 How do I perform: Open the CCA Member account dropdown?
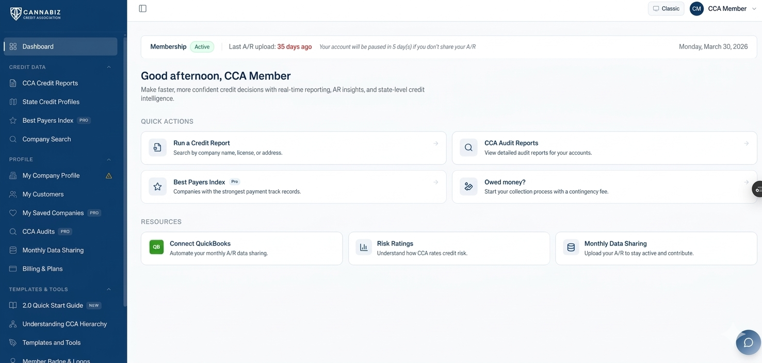pos(724,9)
